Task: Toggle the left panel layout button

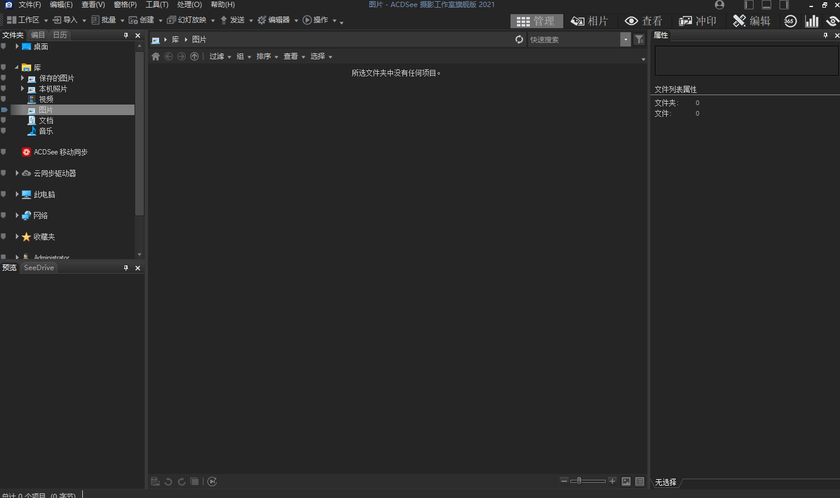Action: [749, 5]
